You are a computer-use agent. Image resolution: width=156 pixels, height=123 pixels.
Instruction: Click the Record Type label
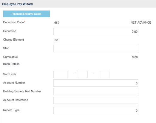[x=11, y=110]
